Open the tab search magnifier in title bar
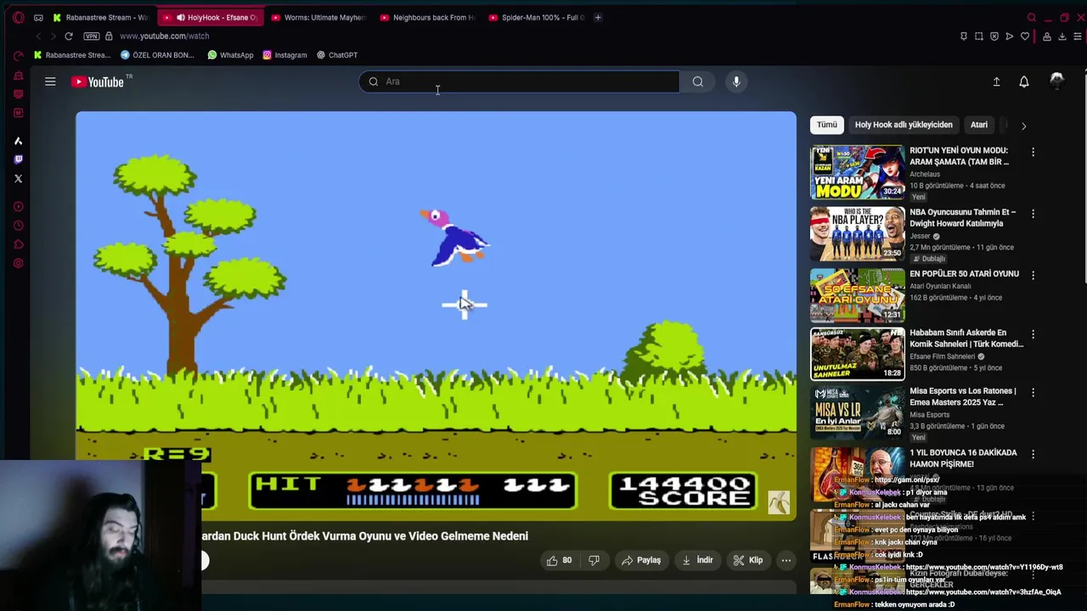Viewport: 1087px width, 611px height. (1032, 17)
